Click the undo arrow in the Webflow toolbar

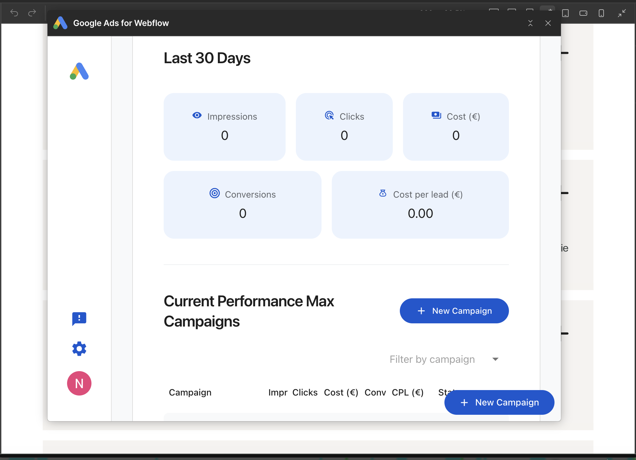14,13
